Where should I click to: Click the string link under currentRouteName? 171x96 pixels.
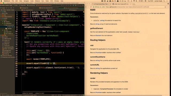98,61
